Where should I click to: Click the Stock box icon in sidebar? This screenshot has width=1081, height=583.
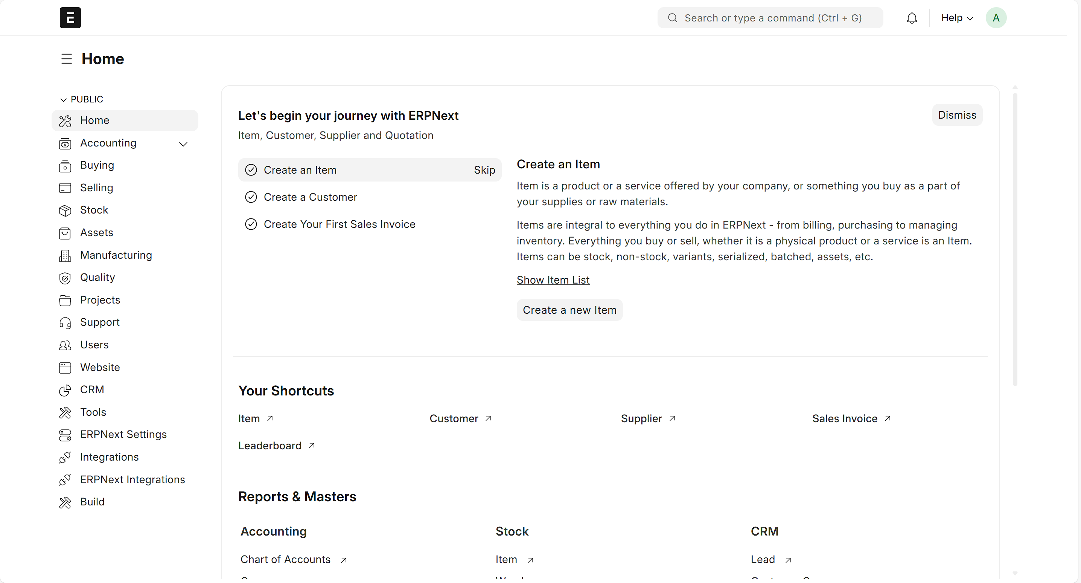coord(65,211)
